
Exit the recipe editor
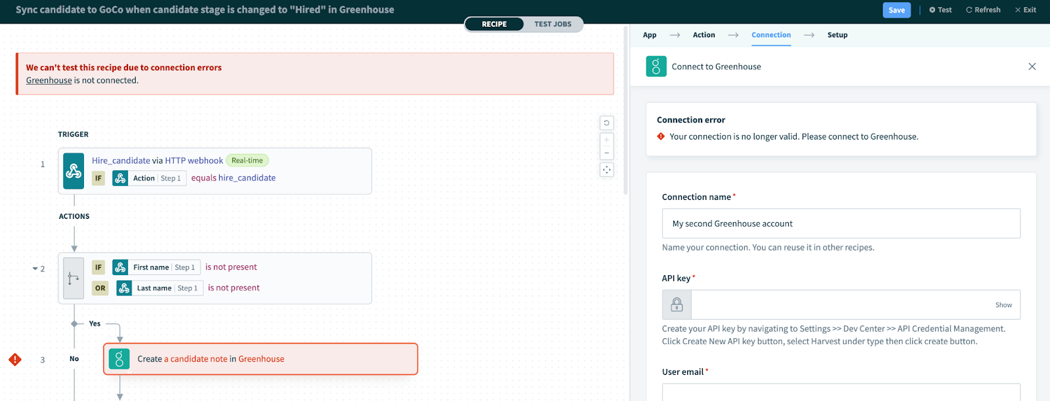point(1025,10)
